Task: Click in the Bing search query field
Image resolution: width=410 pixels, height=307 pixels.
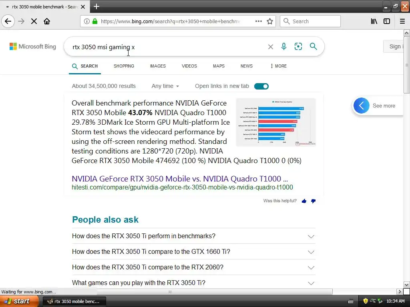Action: [x=167, y=47]
